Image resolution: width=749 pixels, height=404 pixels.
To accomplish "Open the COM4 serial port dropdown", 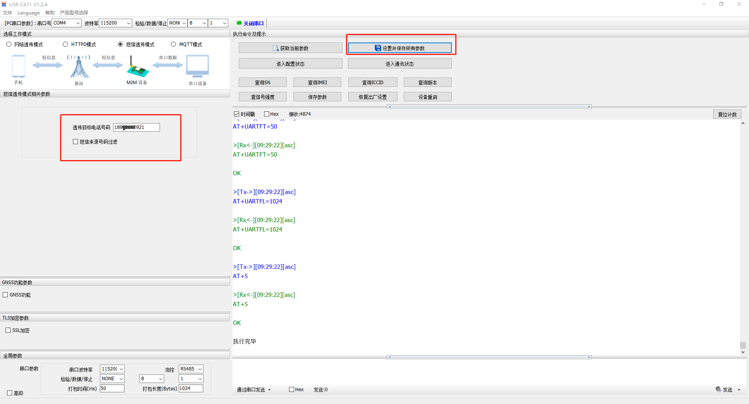I will [x=78, y=23].
